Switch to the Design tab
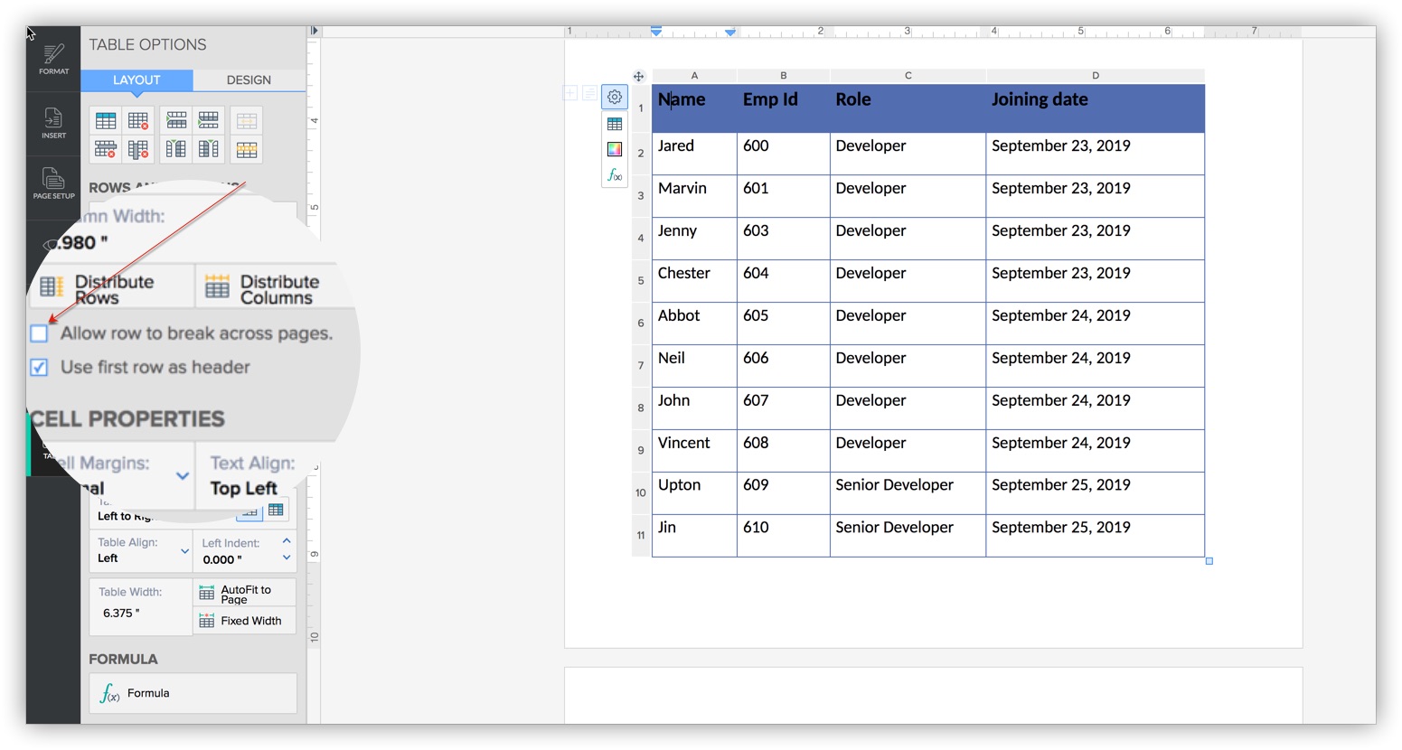The height and width of the screenshot is (750, 1402). (x=249, y=80)
